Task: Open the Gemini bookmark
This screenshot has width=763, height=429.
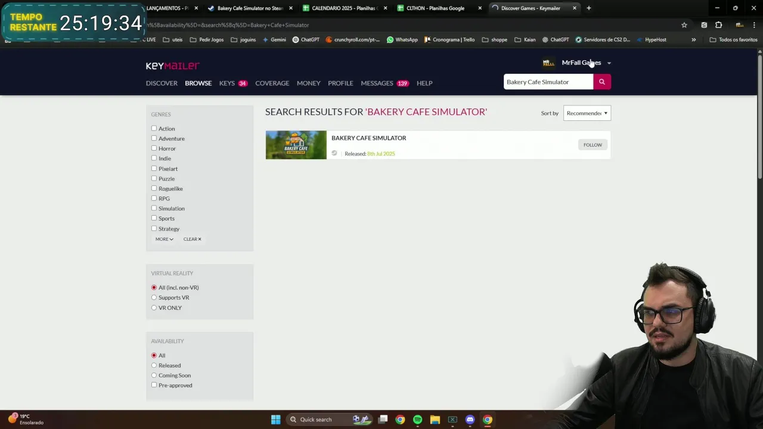Action: click(x=274, y=40)
